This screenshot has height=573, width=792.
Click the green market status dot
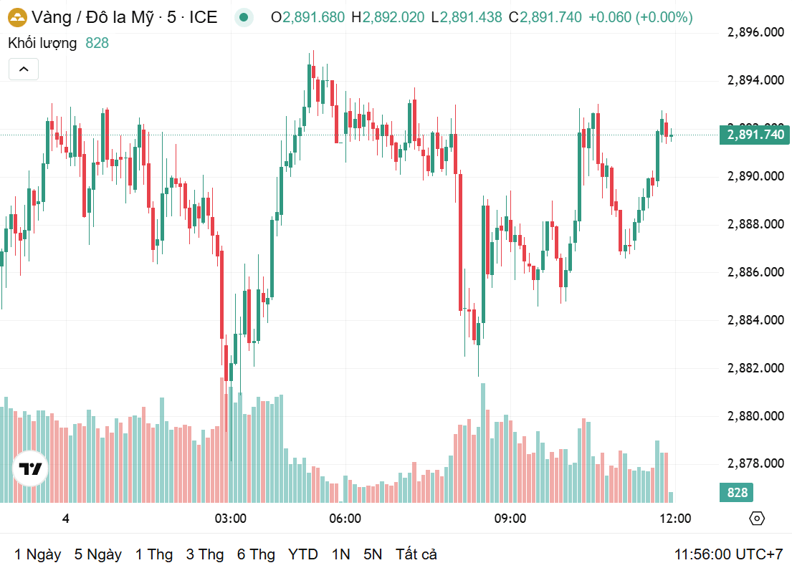click(x=244, y=18)
